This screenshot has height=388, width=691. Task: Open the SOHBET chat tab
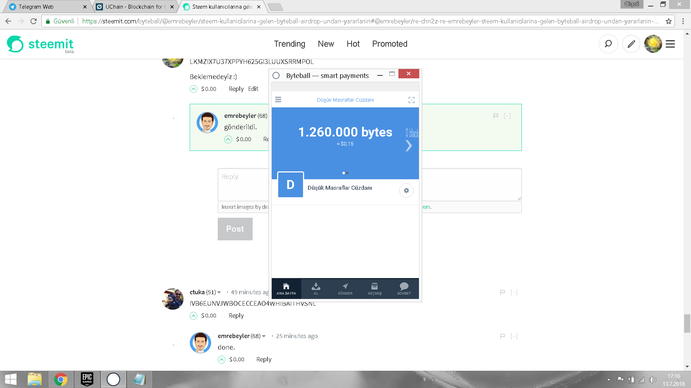pos(404,288)
